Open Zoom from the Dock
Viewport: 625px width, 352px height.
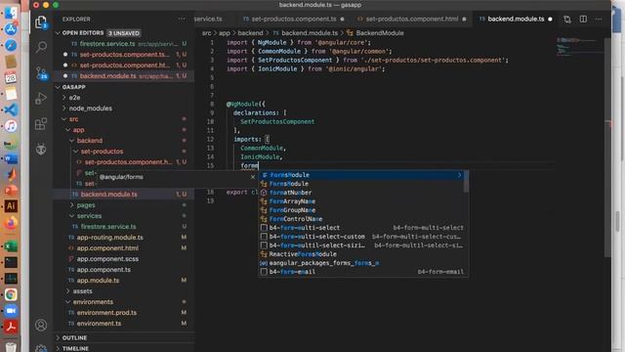11,311
